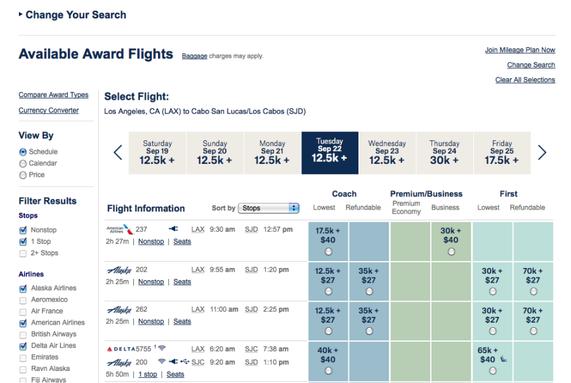The height and width of the screenshot is (383, 571).
Task: Select 17.5k + $40 coach fare on flight 237
Action: click(x=328, y=252)
